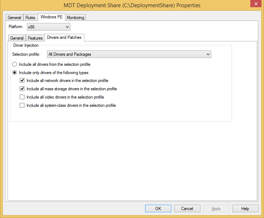
Task: Open the Rules tab
Action: [30, 18]
